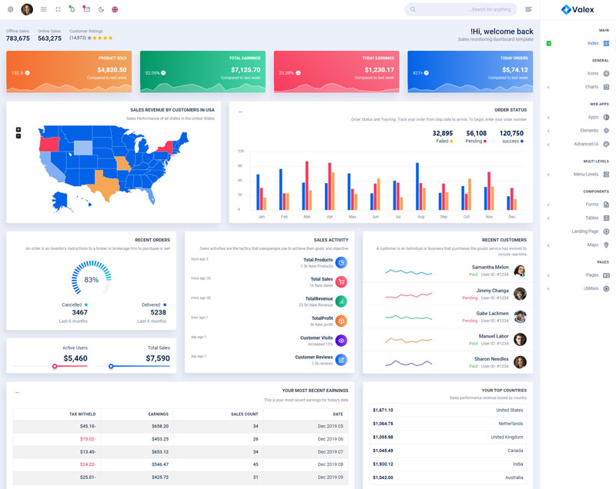Toggle dark mode with the moon icon

click(101, 9)
